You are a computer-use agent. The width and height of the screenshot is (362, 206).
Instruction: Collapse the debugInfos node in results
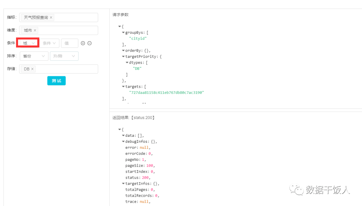coord(123,142)
